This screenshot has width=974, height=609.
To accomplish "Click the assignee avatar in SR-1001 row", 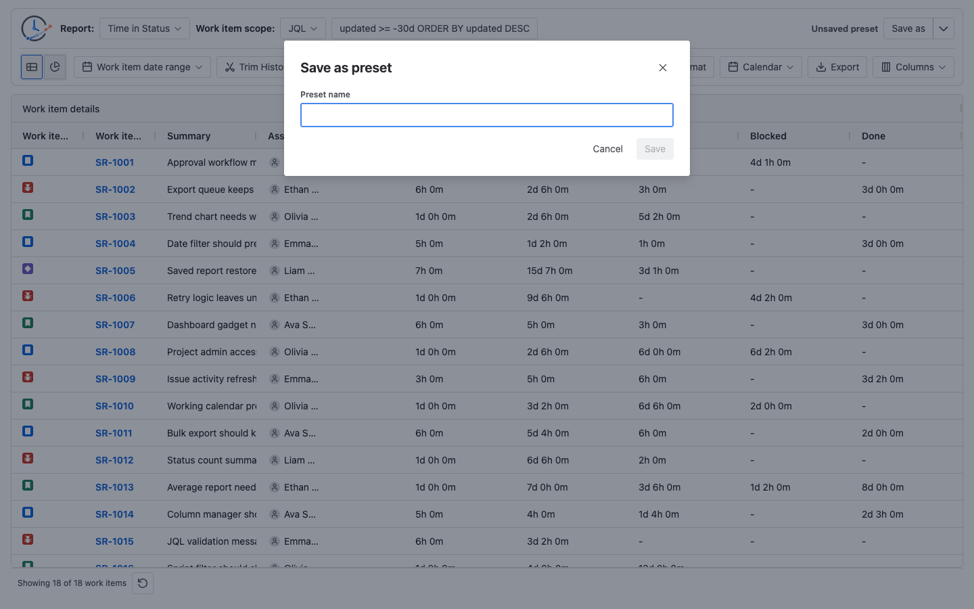I will tap(275, 162).
